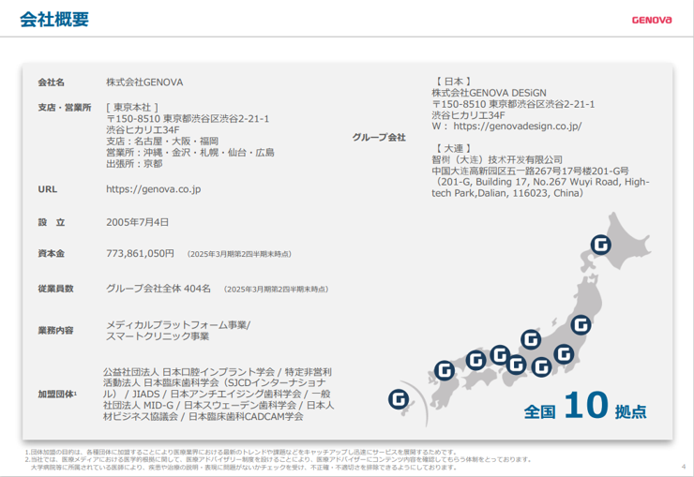Select the G marker at Kanazawa on the northern coast

[531, 339]
